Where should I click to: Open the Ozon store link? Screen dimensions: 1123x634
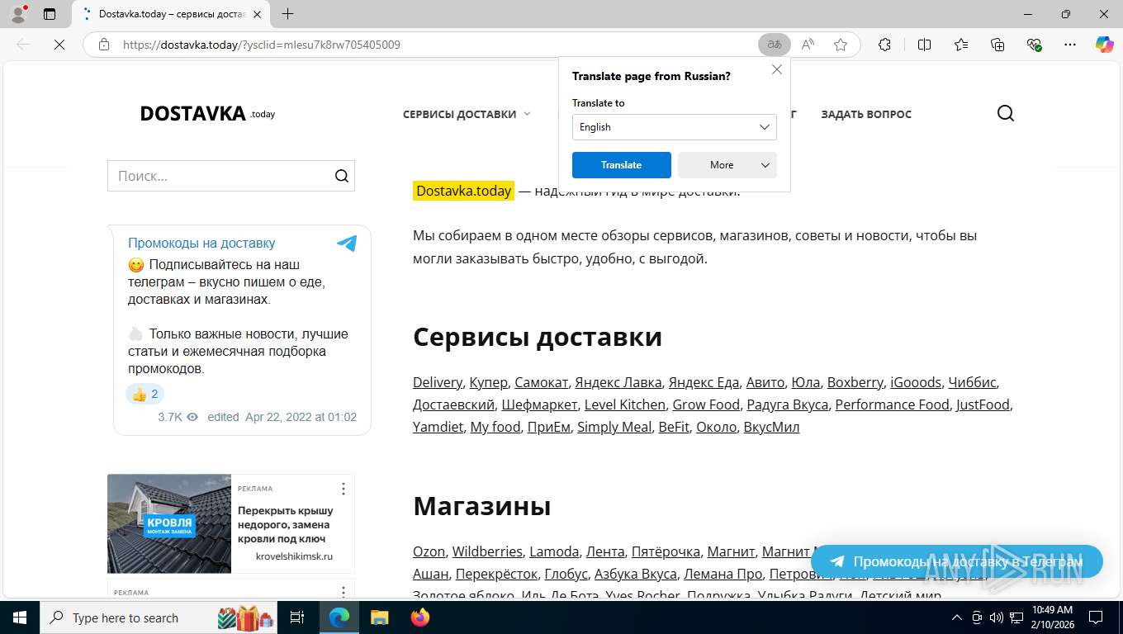coord(429,551)
